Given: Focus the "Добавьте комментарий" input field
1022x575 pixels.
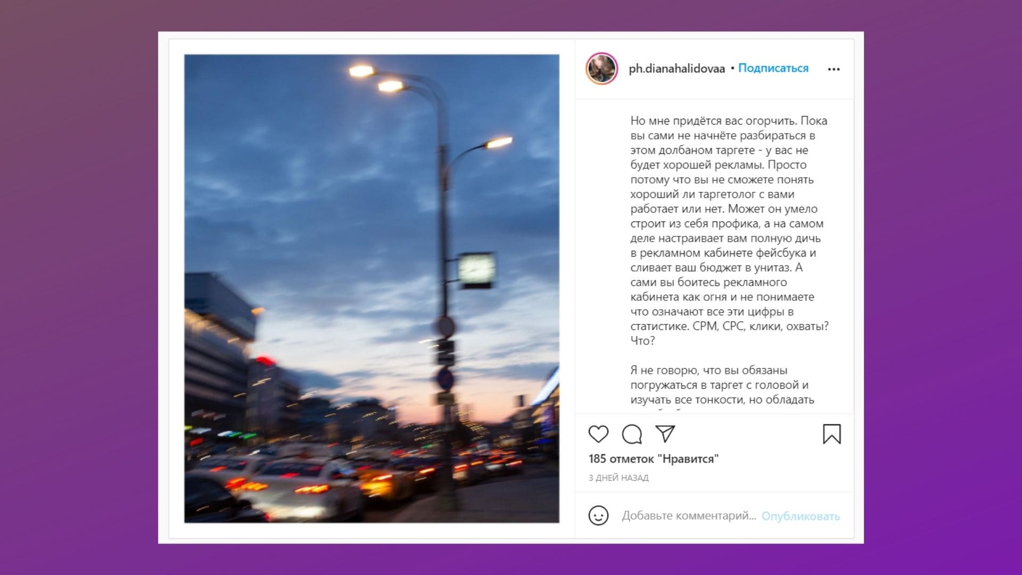Looking at the screenshot, I should (x=689, y=516).
